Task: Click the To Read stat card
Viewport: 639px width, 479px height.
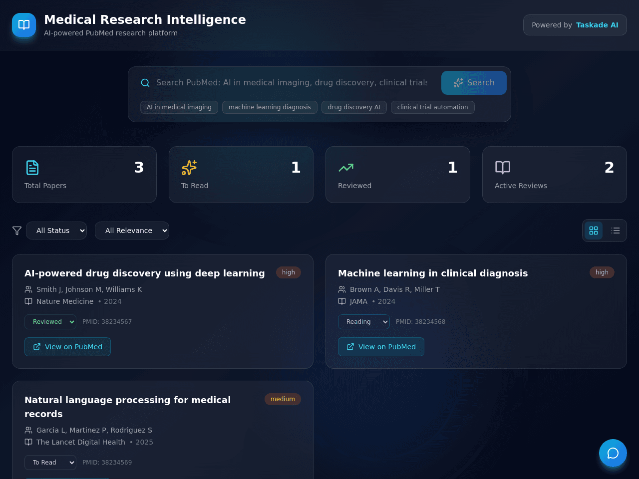Action: [241, 175]
